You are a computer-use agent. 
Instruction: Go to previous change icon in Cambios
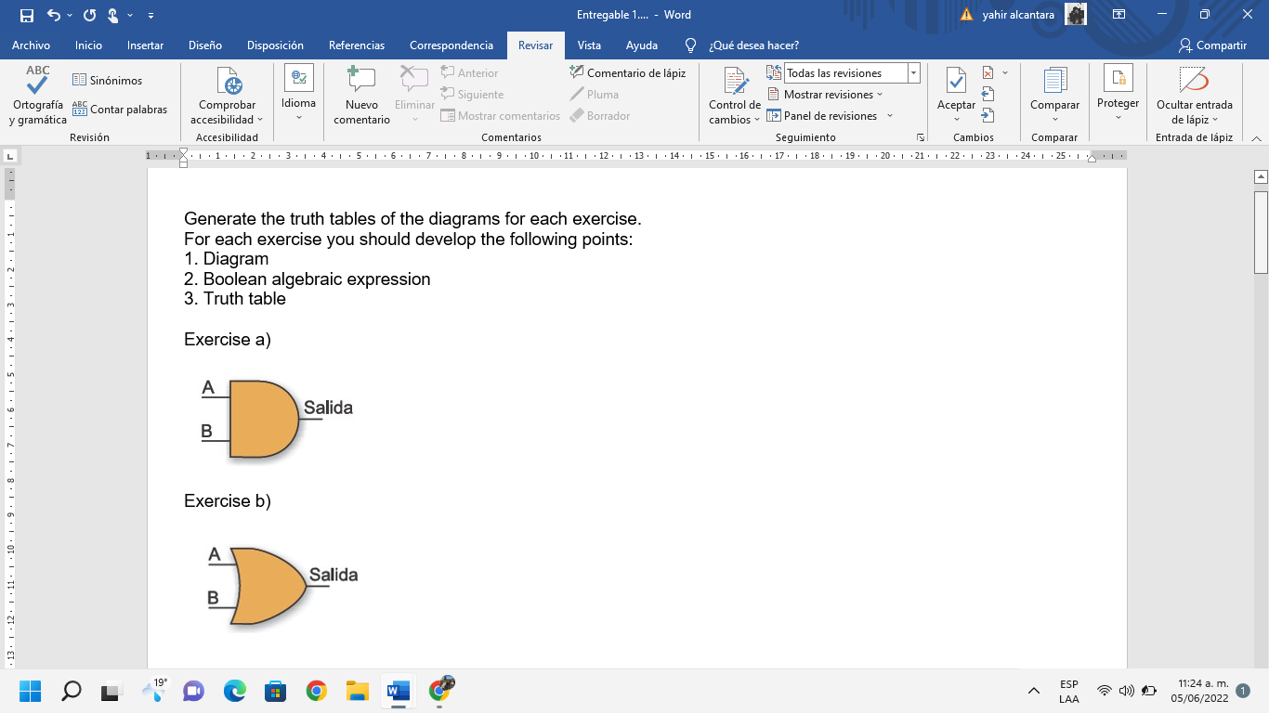[988, 94]
